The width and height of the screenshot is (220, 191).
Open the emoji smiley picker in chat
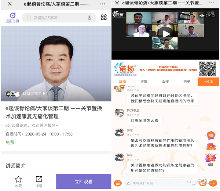118,183
